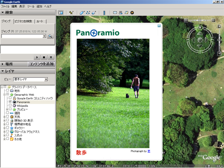Click the tilt slider handle

pos(200,20)
